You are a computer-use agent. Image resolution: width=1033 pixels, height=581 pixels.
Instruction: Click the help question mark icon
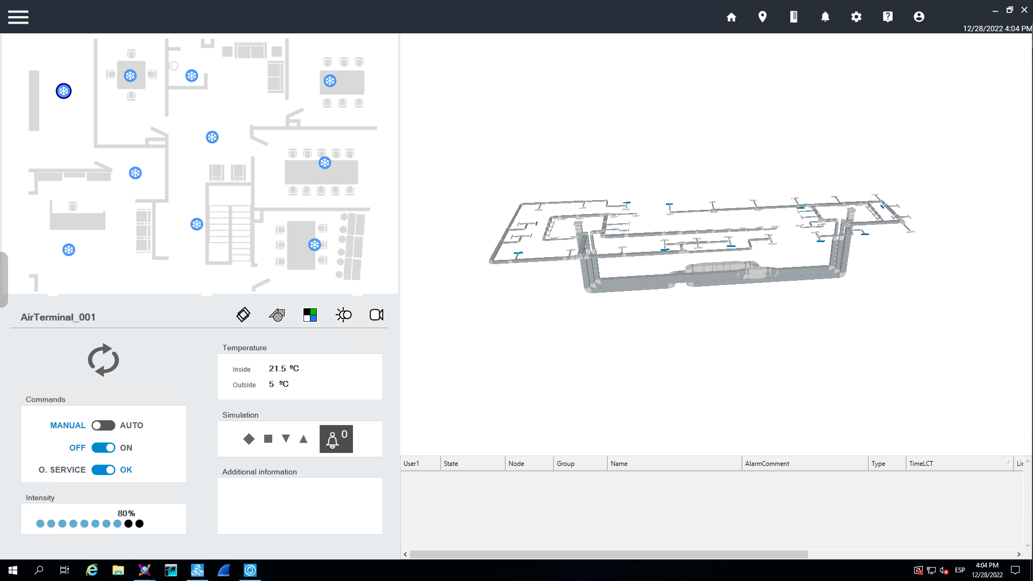click(x=888, y=17)
